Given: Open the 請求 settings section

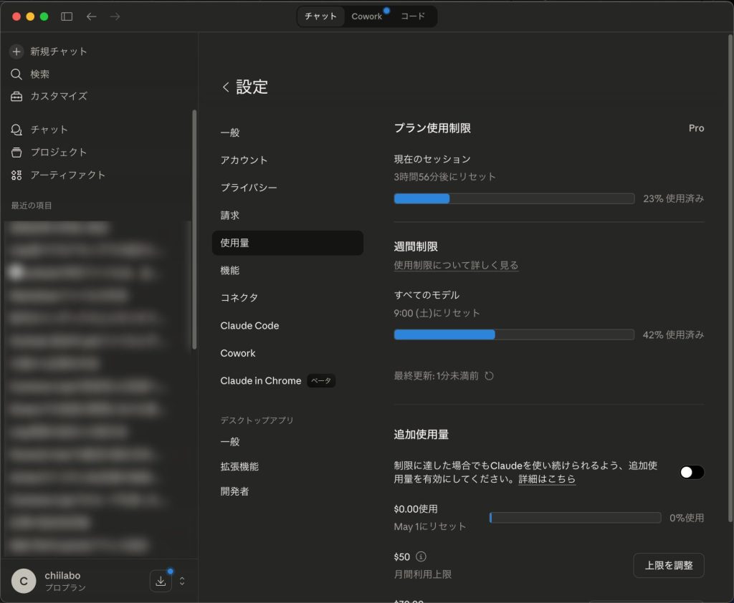Looking at the screenshot, I should pos(287,215).
